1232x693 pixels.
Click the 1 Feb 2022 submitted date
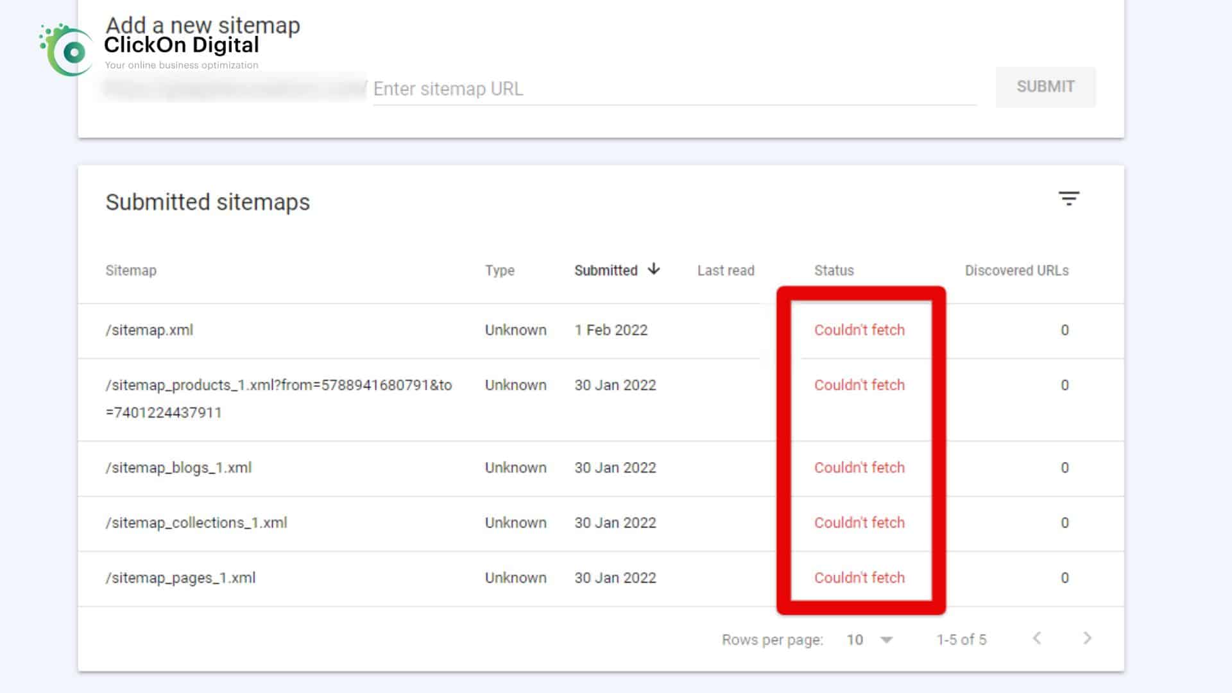611,330
